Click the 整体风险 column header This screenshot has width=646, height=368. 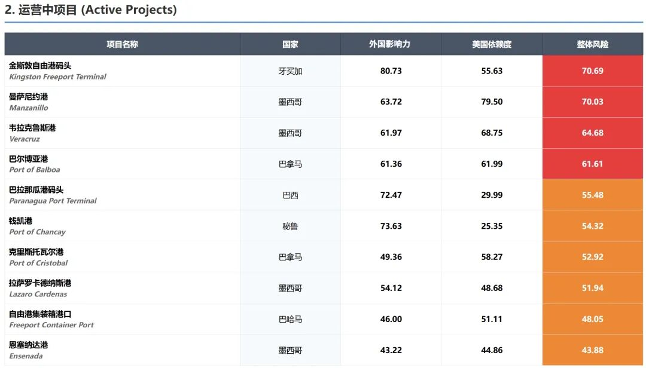pos(592,44)
